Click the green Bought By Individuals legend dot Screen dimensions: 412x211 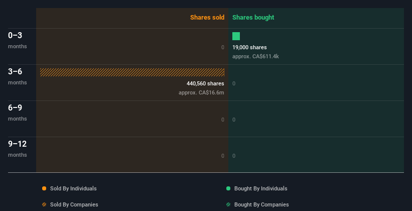[x=228, y=188]
